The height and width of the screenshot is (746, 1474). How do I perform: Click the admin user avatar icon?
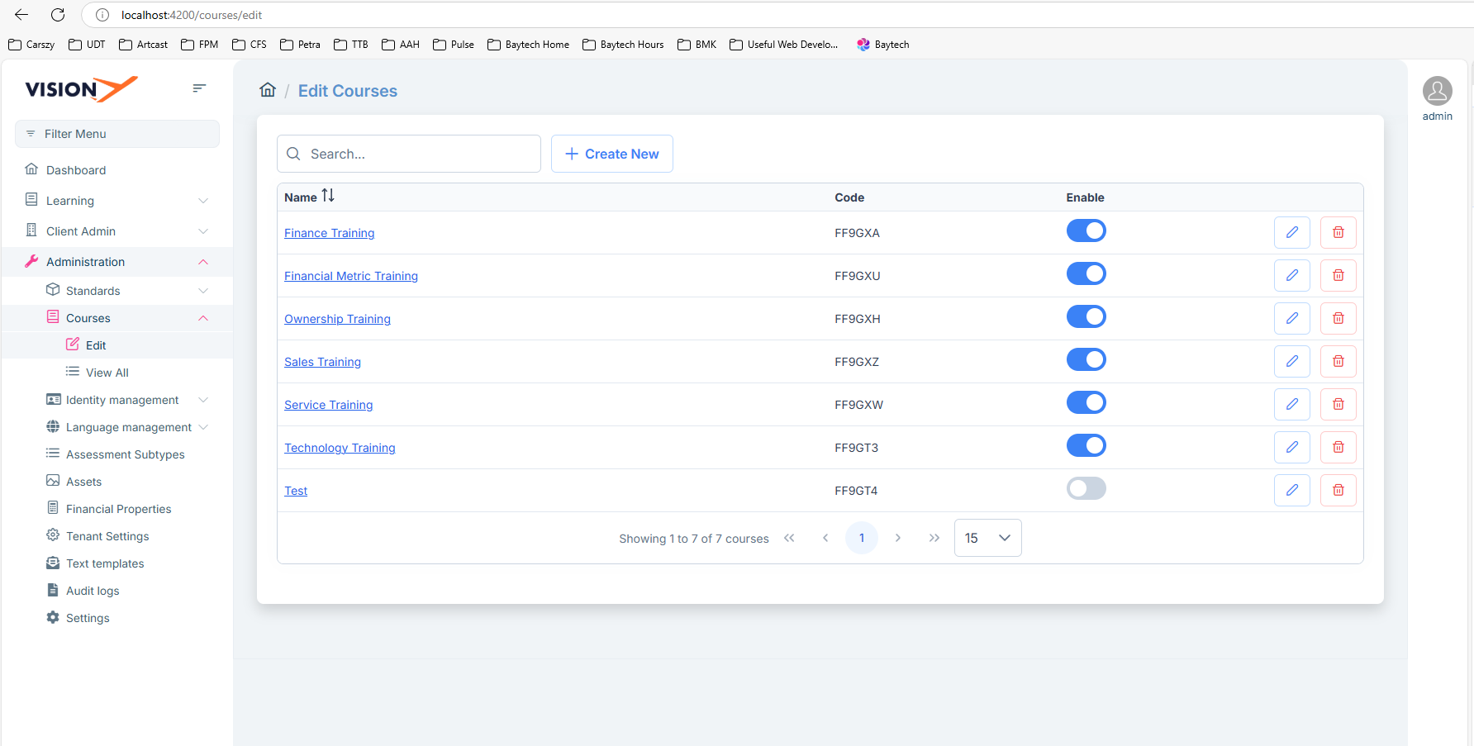(1437, 92)
